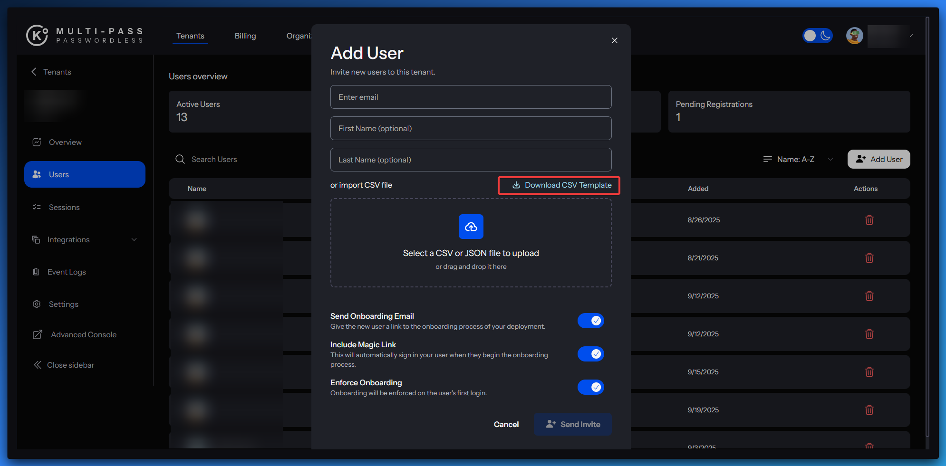Click the search magnifier icon
Screen dimensions: 946x466
pos(180,159)
